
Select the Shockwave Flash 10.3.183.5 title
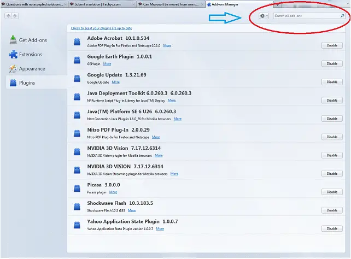[x=120, y=203]
